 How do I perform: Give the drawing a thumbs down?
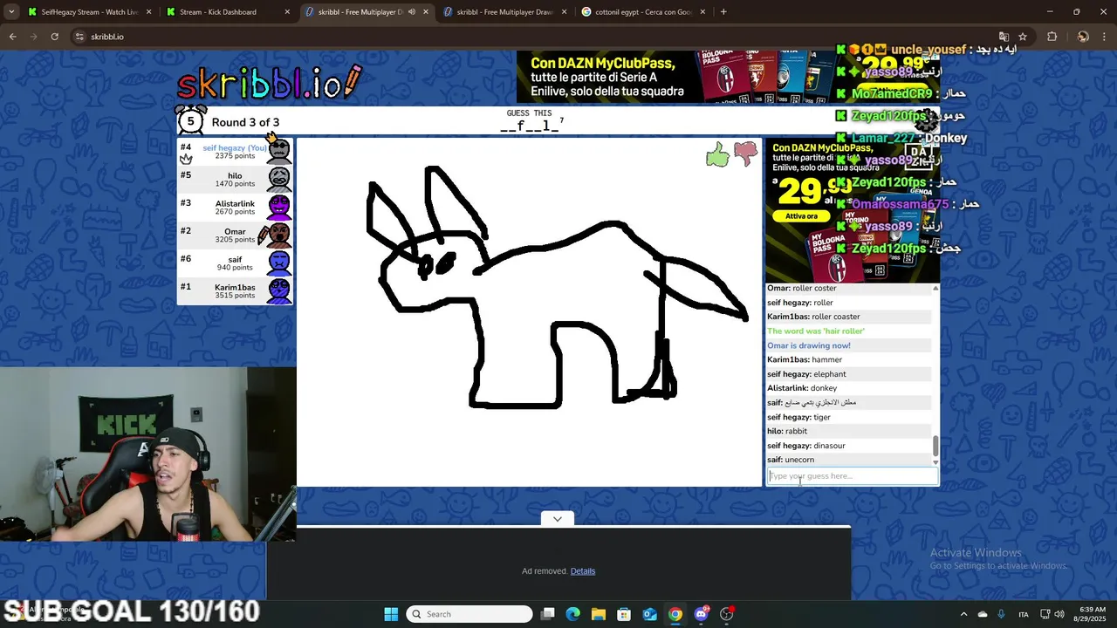pos(745,154)
